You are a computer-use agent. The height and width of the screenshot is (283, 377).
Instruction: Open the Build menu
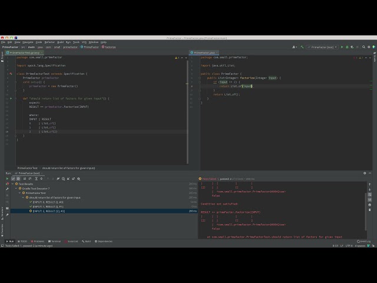click(x=60, y=42)
